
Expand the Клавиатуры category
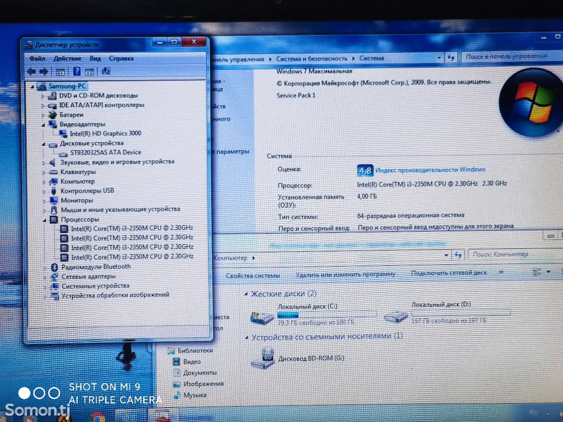[44, 172]
